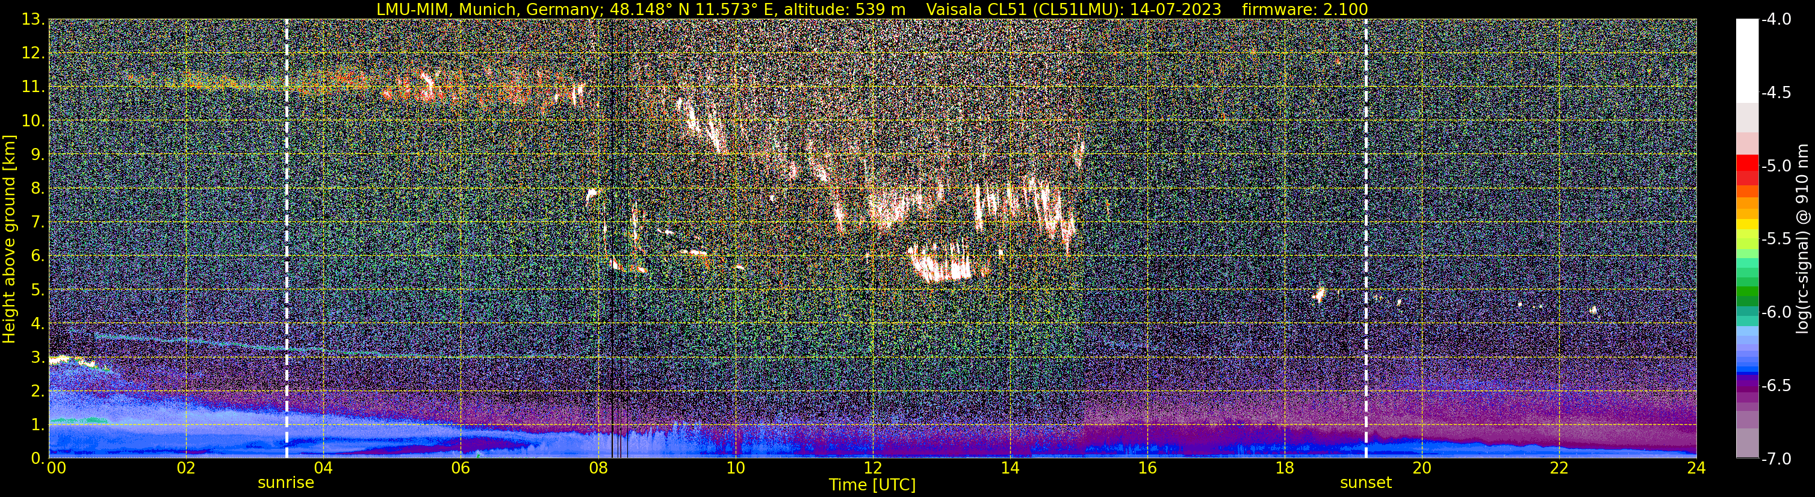Click the height axis tick label 4.
Screen dimensions: 1815x497
(x=38, y=323)
